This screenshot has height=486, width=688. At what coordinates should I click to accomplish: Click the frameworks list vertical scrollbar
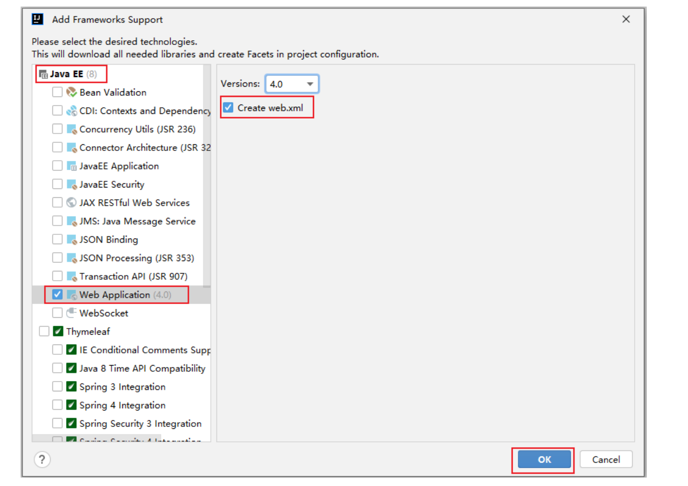[x=207, y=175]
